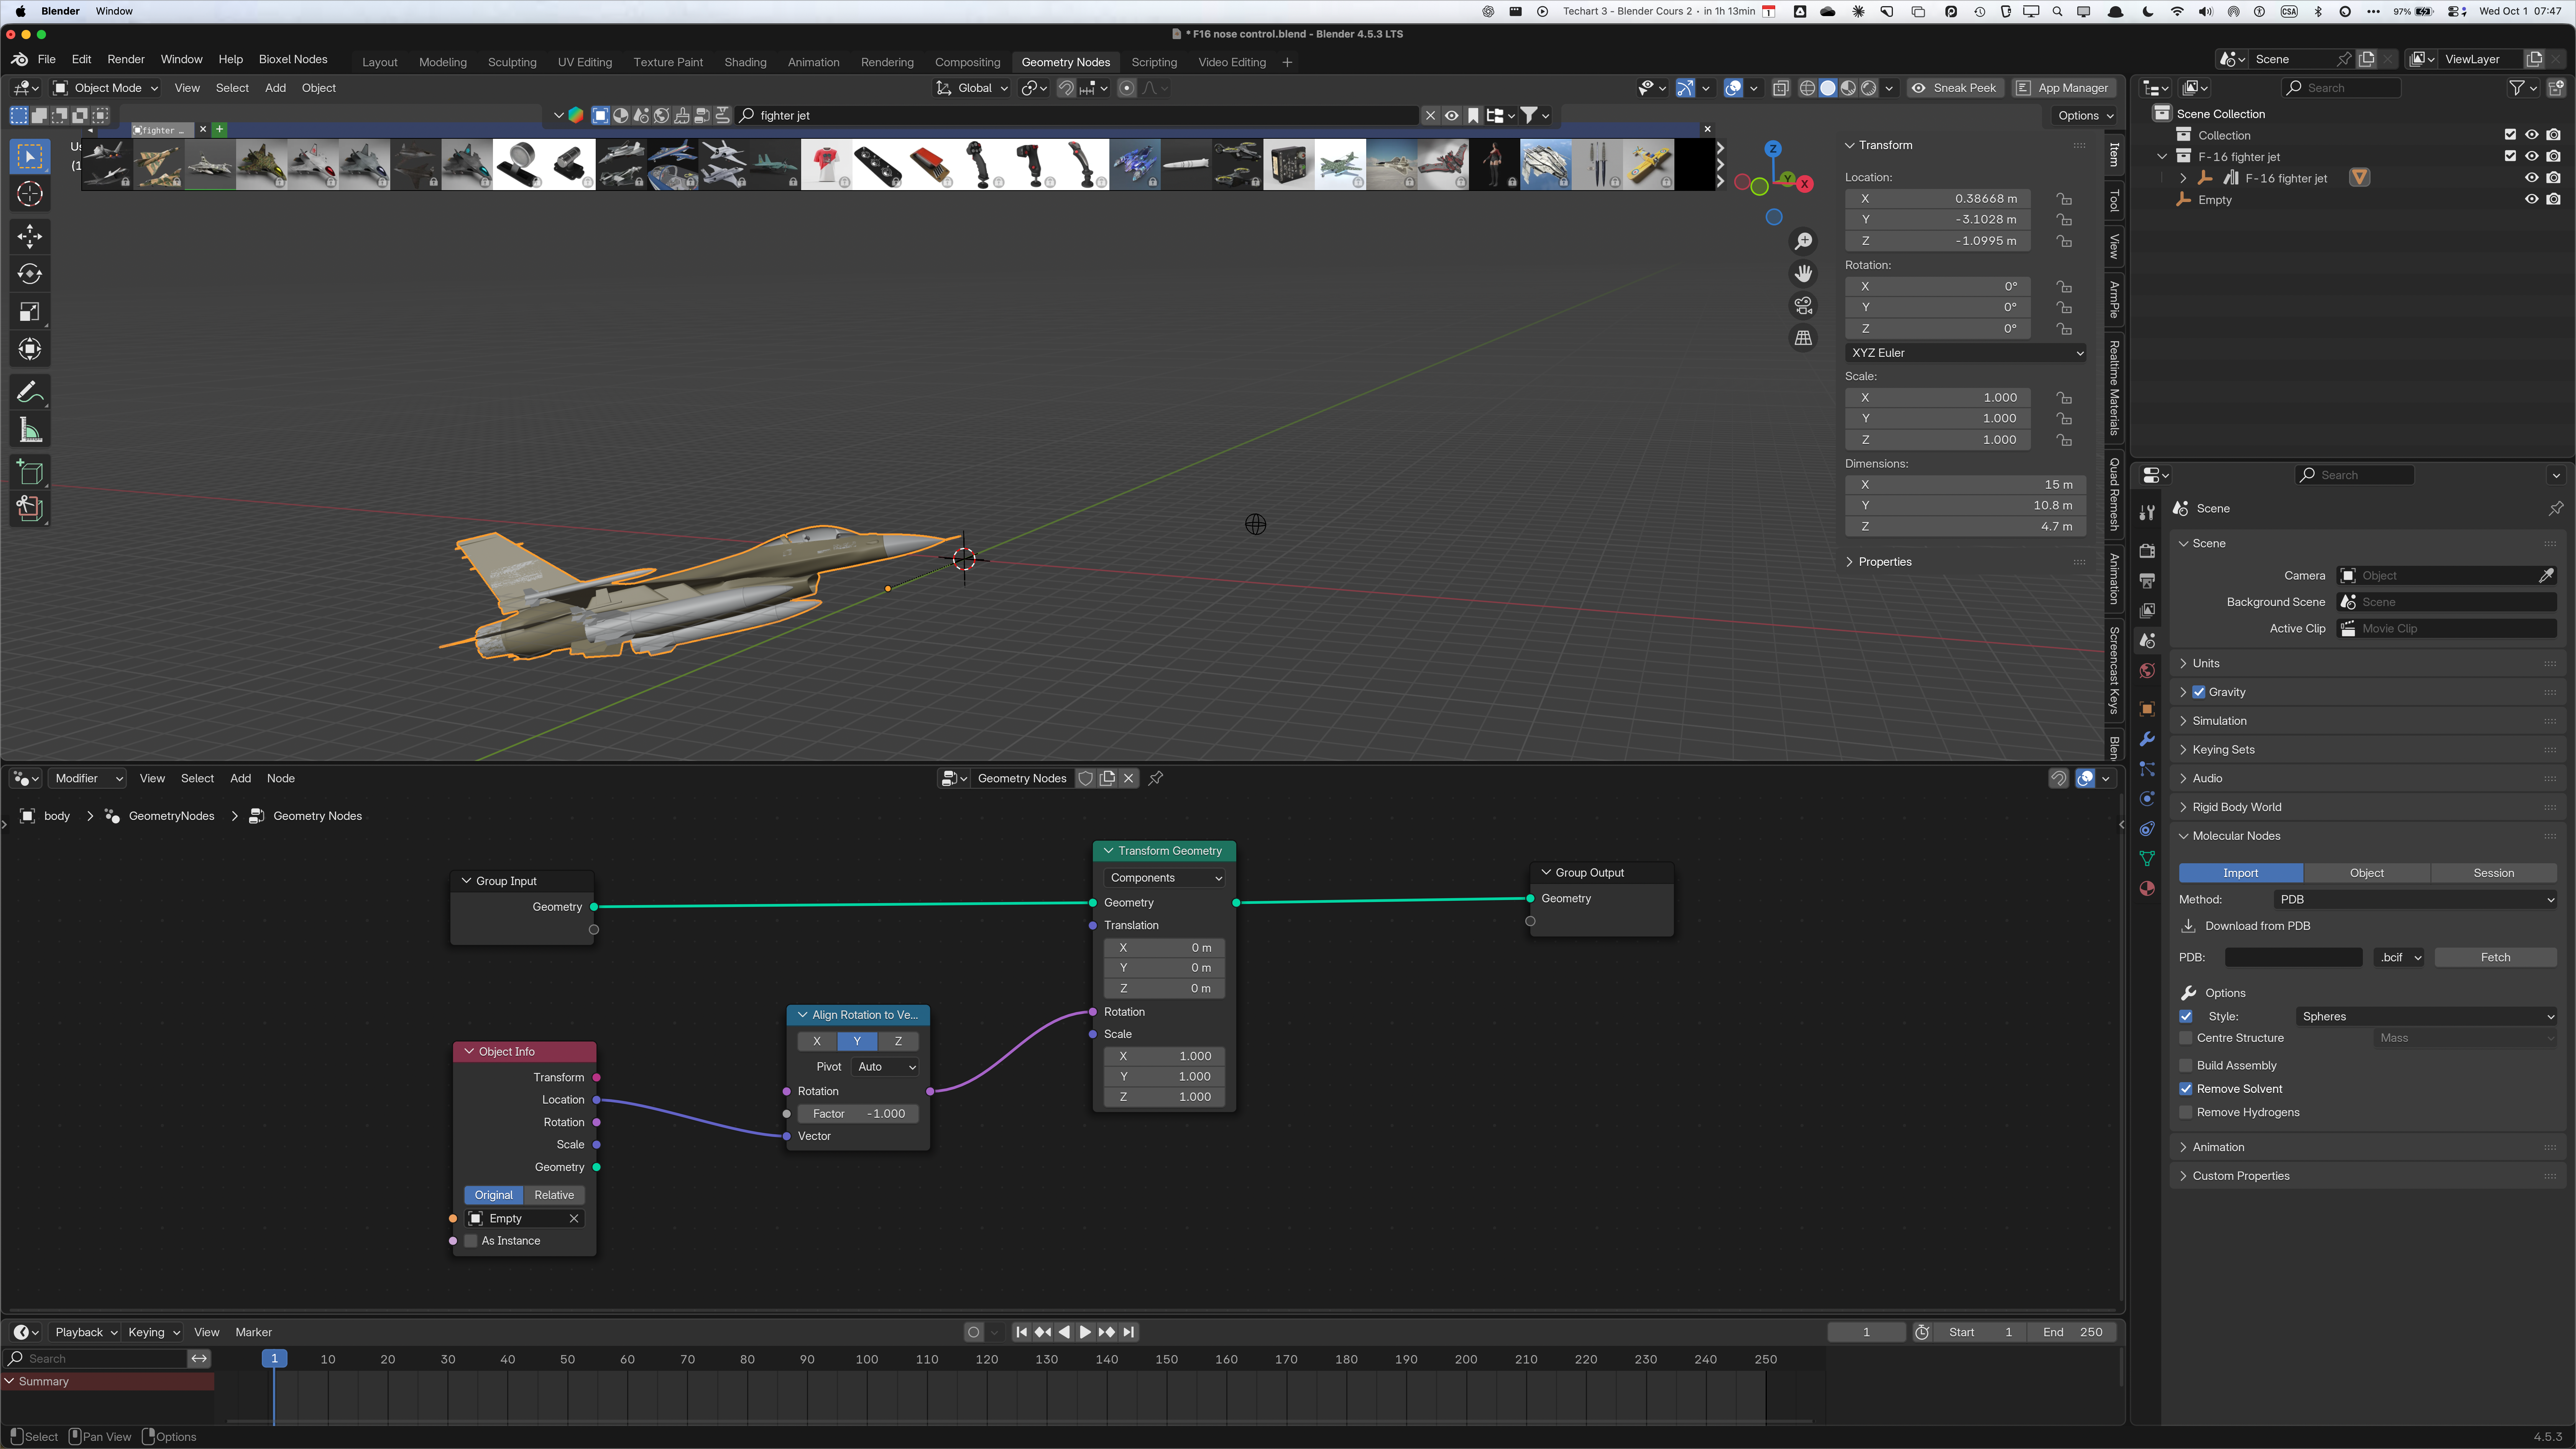Jump to the last frame of the timeline
Screen dimensions: 2576x1449
click(1129, 1332)
